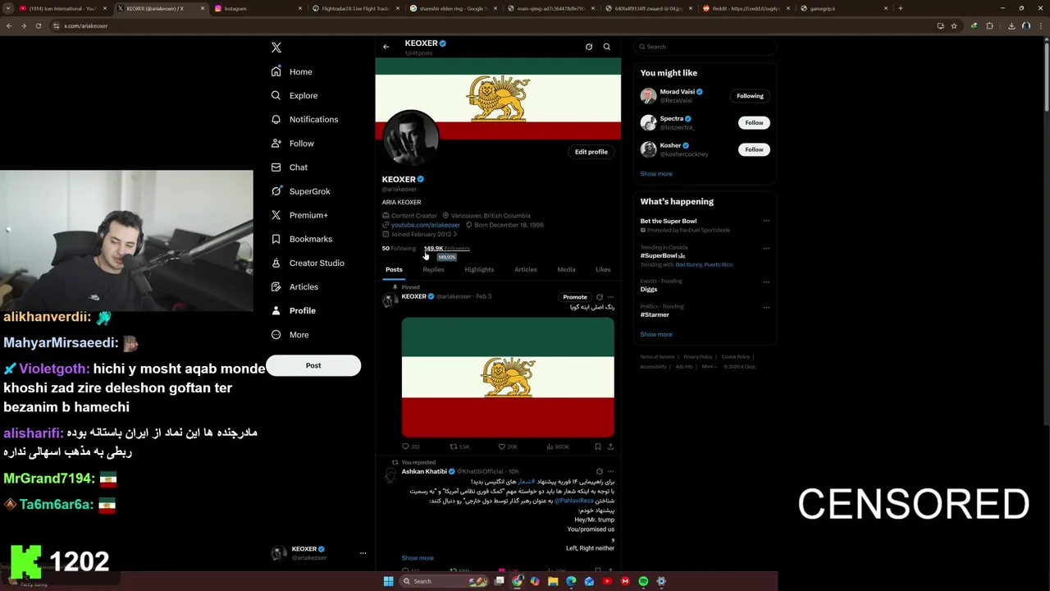Open the More sidebar menu

pos(290,334)
